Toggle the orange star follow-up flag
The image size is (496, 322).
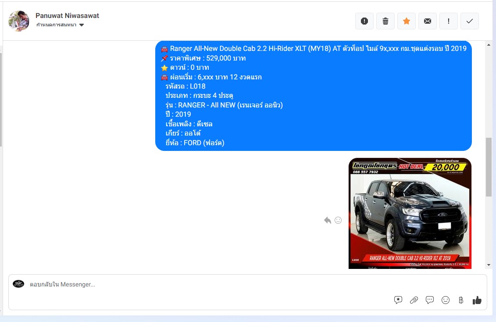click(x=407, y=21)
